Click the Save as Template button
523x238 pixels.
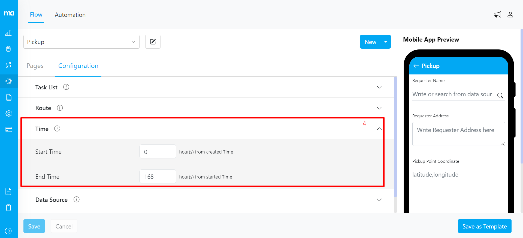point(484,226)
